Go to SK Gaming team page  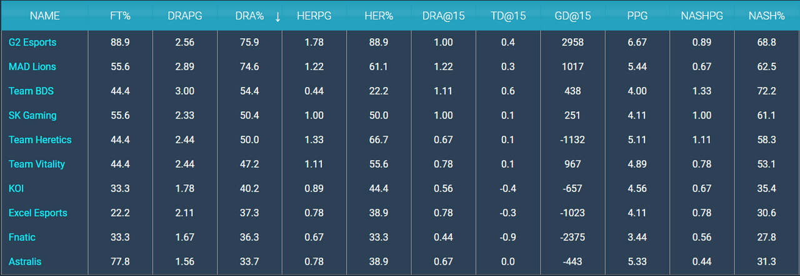tap(32, 116)
